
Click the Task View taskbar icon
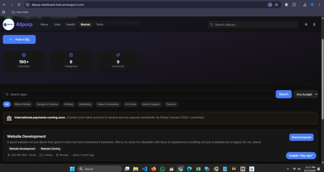point(127,169)
